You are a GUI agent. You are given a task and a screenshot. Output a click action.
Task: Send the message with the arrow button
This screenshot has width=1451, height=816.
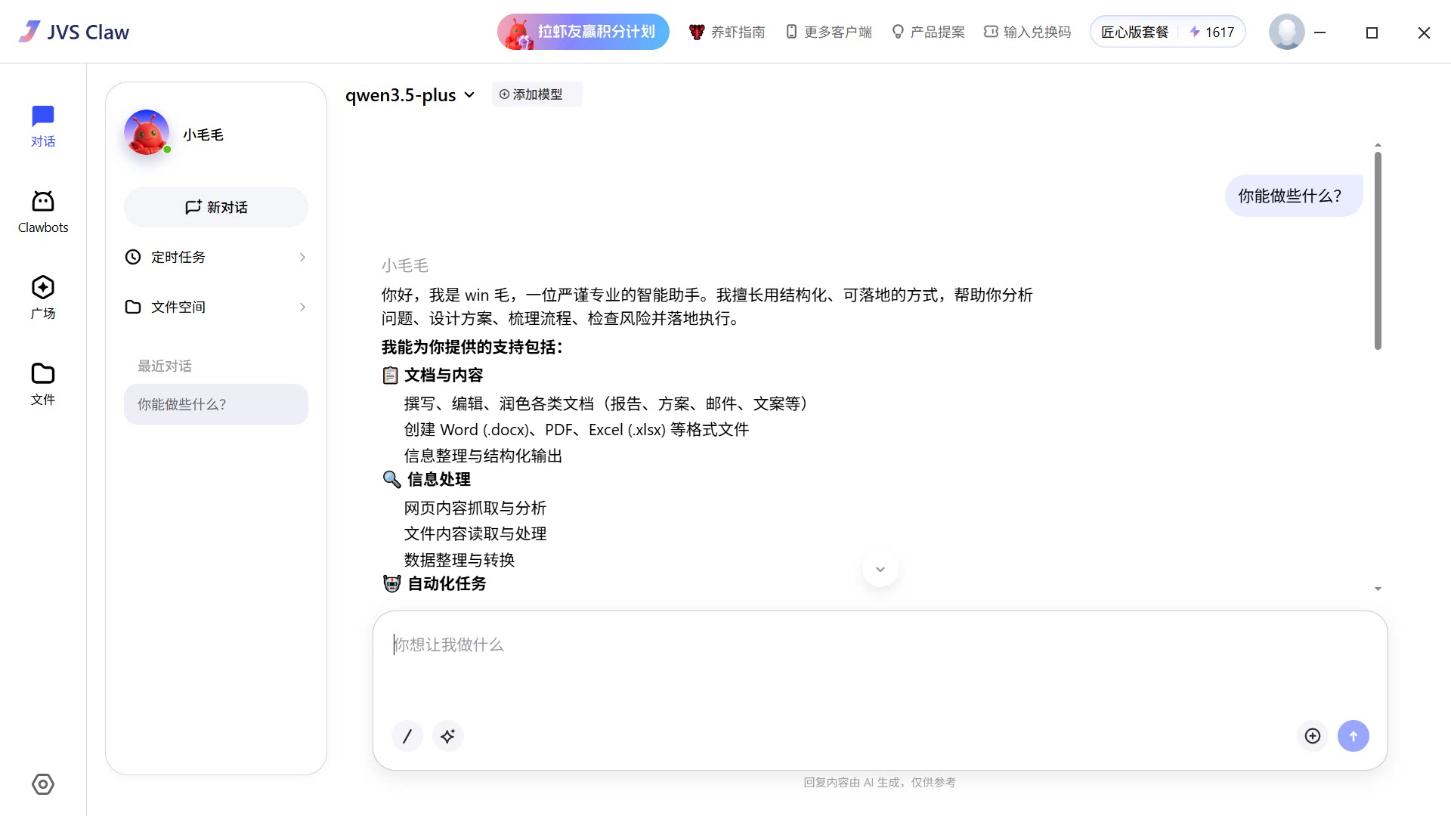1354,736
